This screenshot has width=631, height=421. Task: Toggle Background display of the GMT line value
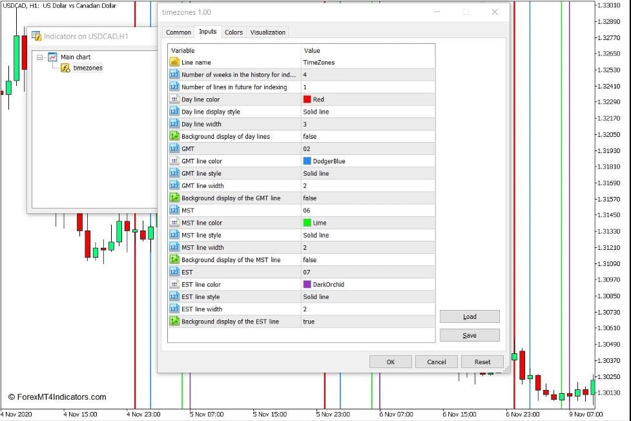[367, 198]
